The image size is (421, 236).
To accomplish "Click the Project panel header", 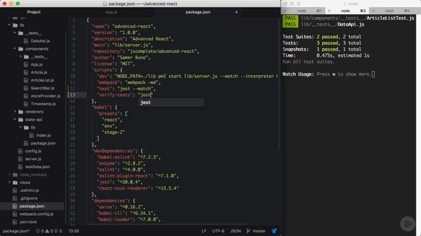I will point(34,12).
